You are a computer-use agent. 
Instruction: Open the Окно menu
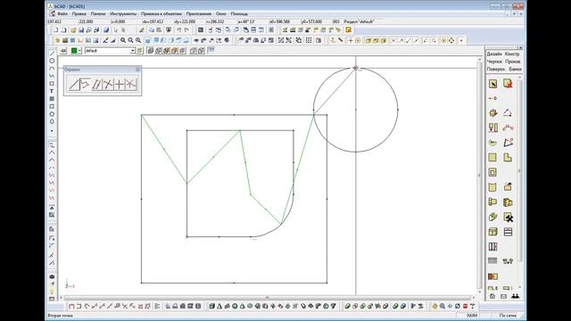[x=220, y=13]
